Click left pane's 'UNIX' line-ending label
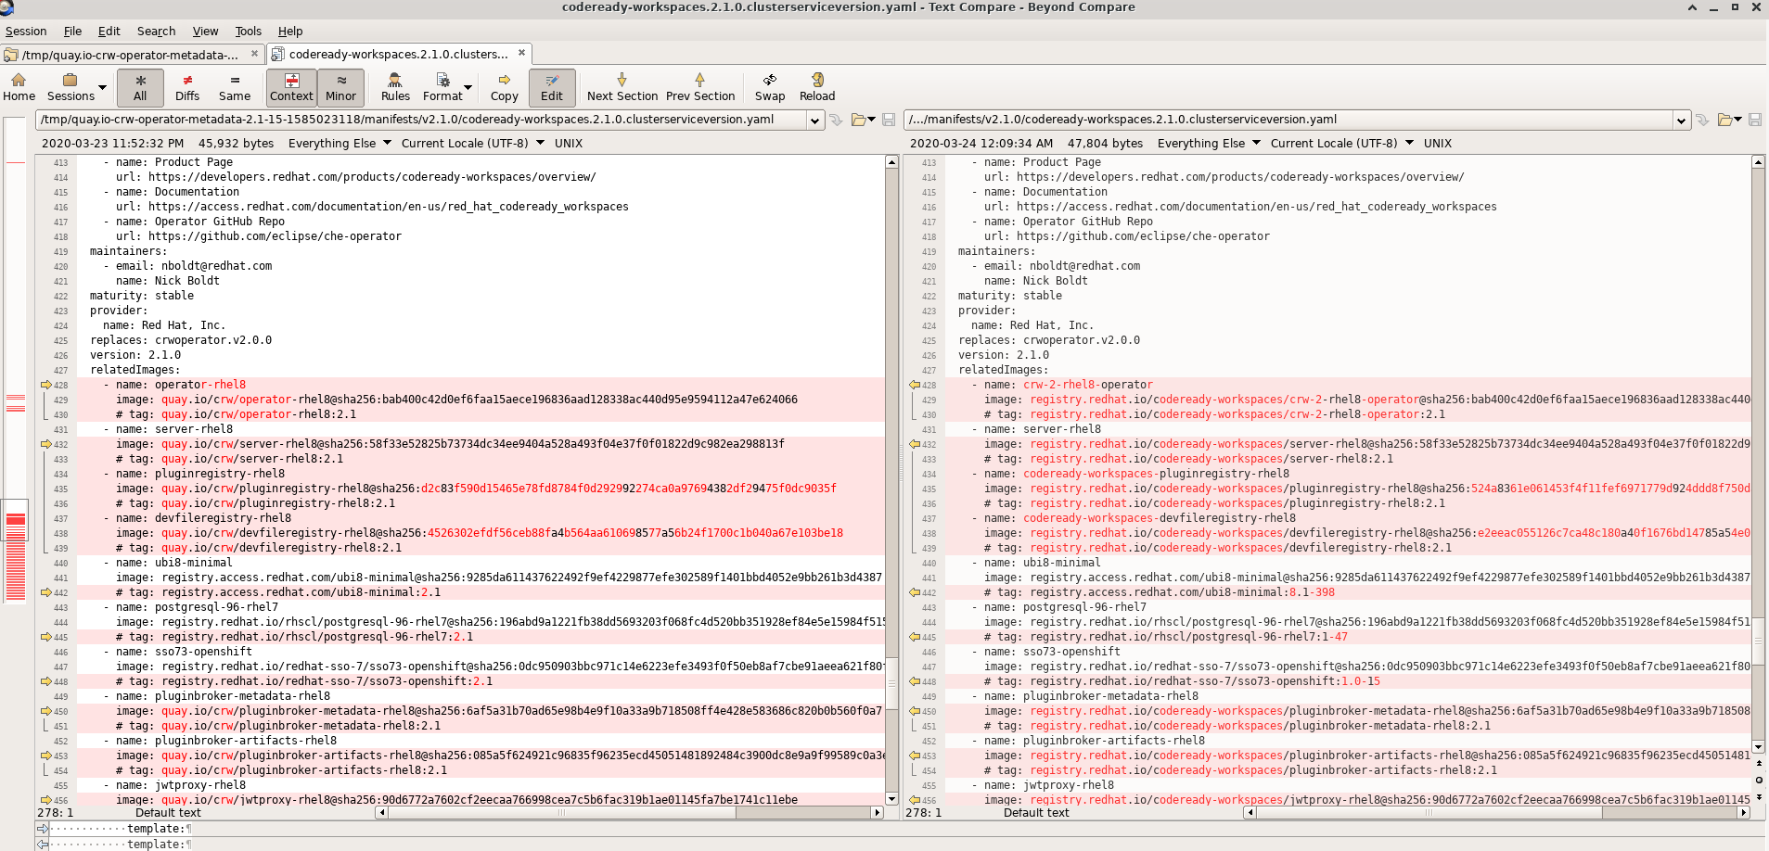The image size is (1769, 851). 569,144
